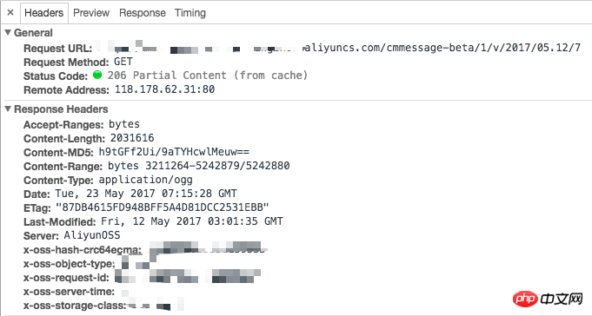The height and width of the screenshot is (316, 592).
Task: Click the Remote Address 118.178.62.31:80 value
Action: tap(164, 89)
